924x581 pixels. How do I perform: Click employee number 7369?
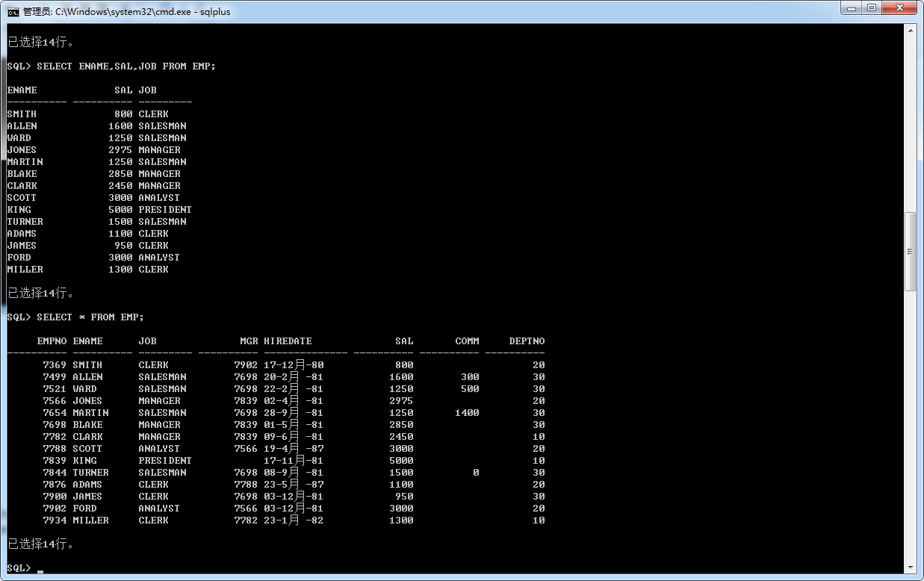pos(55,365)
